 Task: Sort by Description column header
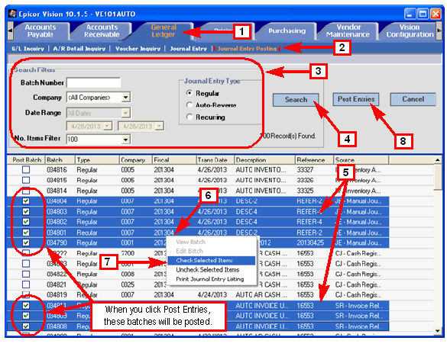[x=265, y=160]
